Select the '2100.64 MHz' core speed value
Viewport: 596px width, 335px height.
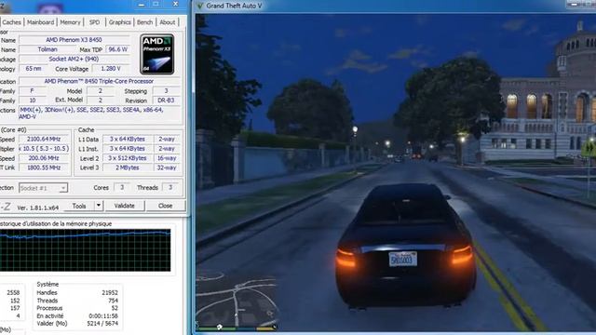[x=44, y=139]
